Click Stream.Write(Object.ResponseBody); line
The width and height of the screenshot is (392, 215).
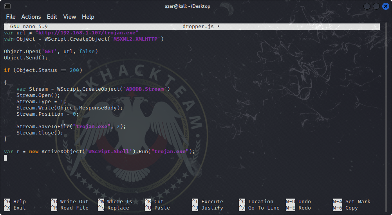pos(69,108)
